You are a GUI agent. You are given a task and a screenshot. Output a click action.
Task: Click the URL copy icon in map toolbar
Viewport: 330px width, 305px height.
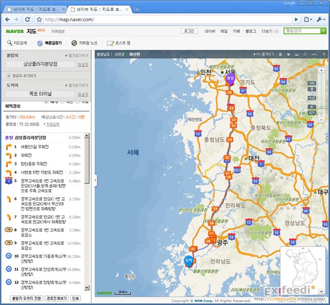tap(314, 54)
